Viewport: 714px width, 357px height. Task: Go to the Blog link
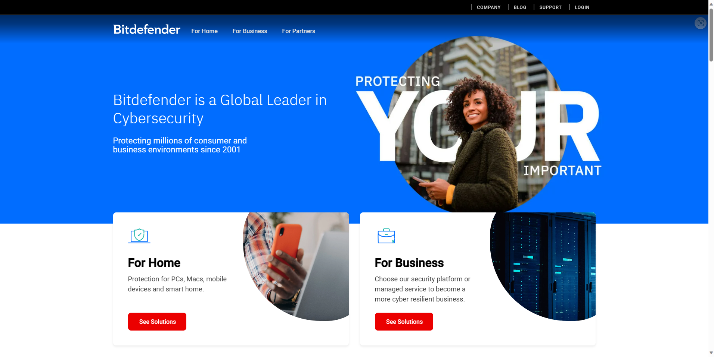click(520, 7)
